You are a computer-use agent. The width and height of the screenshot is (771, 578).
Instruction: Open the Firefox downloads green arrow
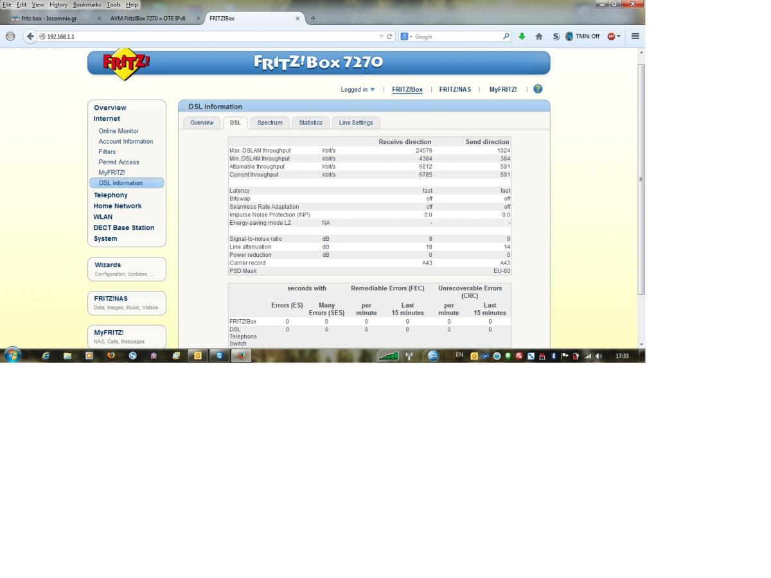coord(522,37)
